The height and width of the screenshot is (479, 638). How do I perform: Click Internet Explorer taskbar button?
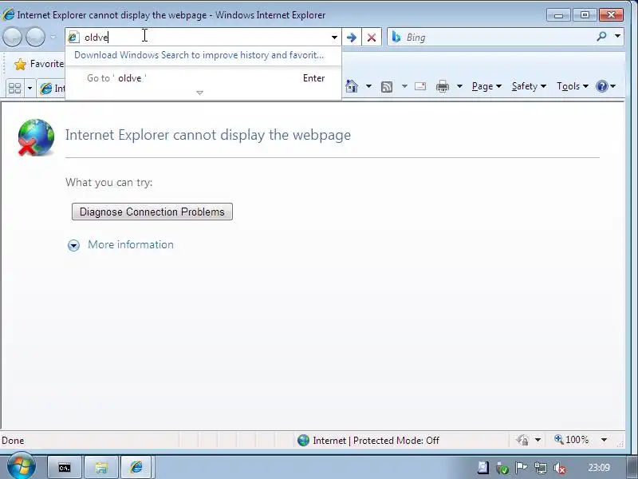[136, 467]
